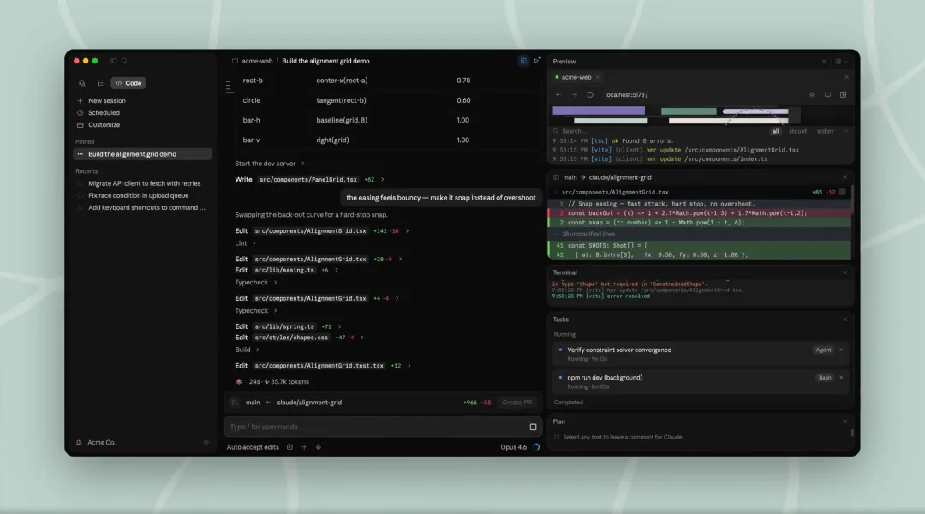Image resolution: width=925 pixels, height=514 pixels.
Task: Click the Create PR button
Action: click(x=516, y=403)
